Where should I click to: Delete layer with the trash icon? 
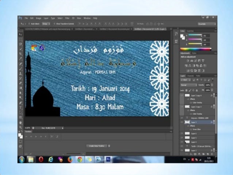(x=212, y=154)
